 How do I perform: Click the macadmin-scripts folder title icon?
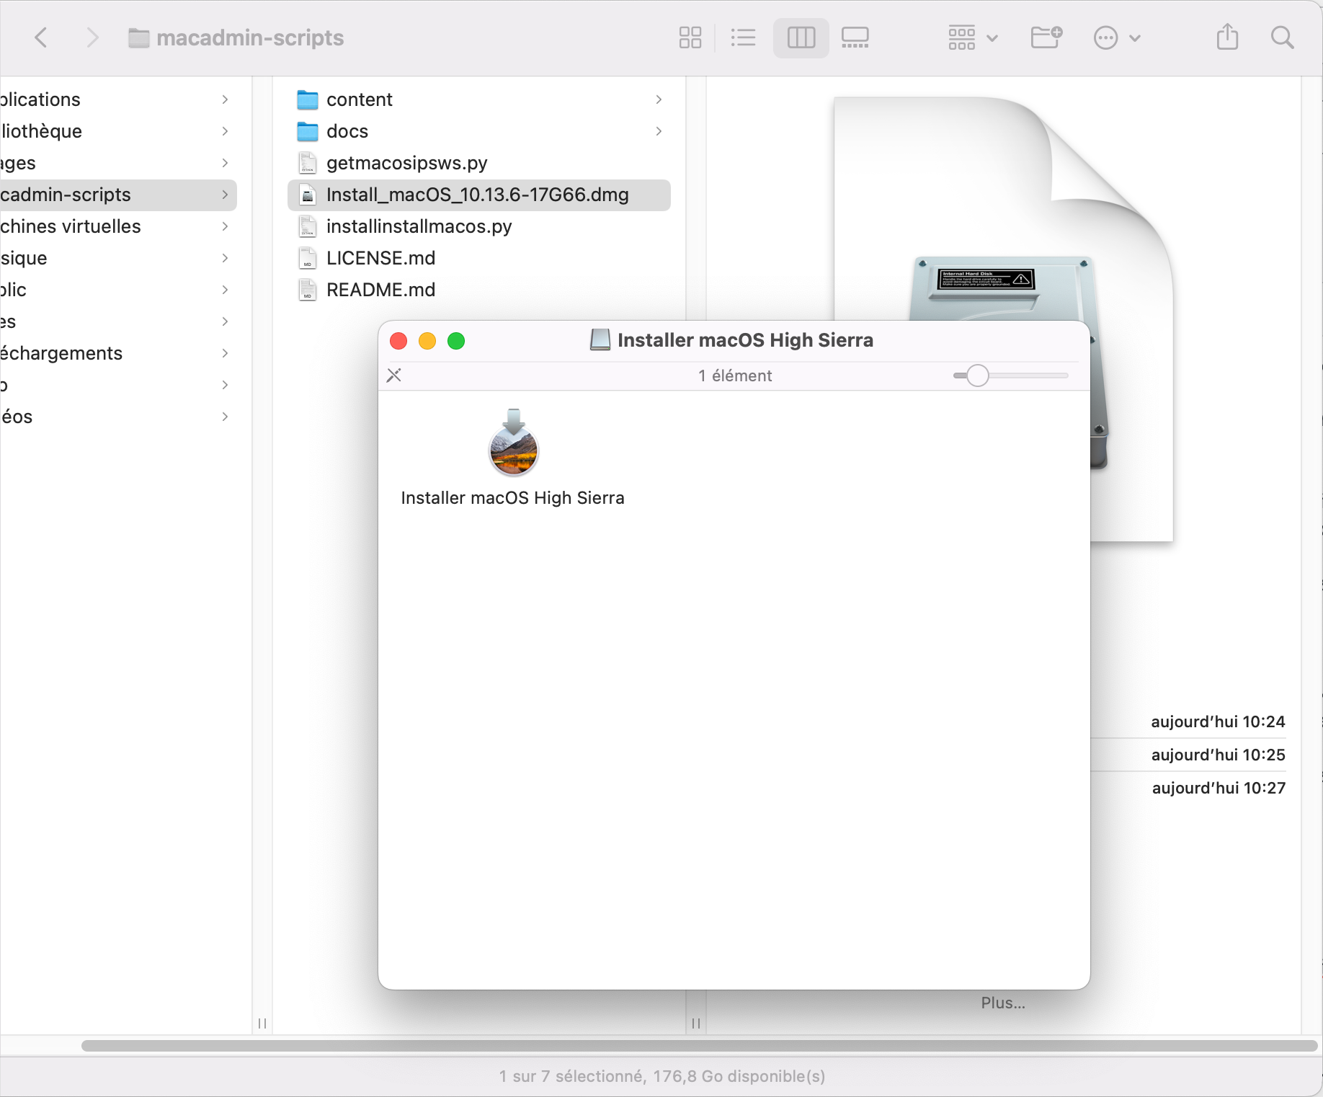[138, 37]
